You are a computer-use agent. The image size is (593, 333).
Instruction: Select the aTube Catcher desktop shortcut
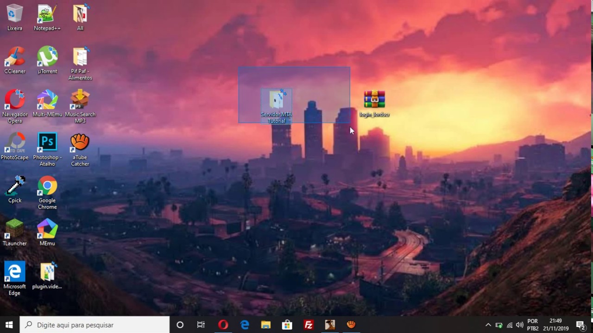(x=80, y=149)
